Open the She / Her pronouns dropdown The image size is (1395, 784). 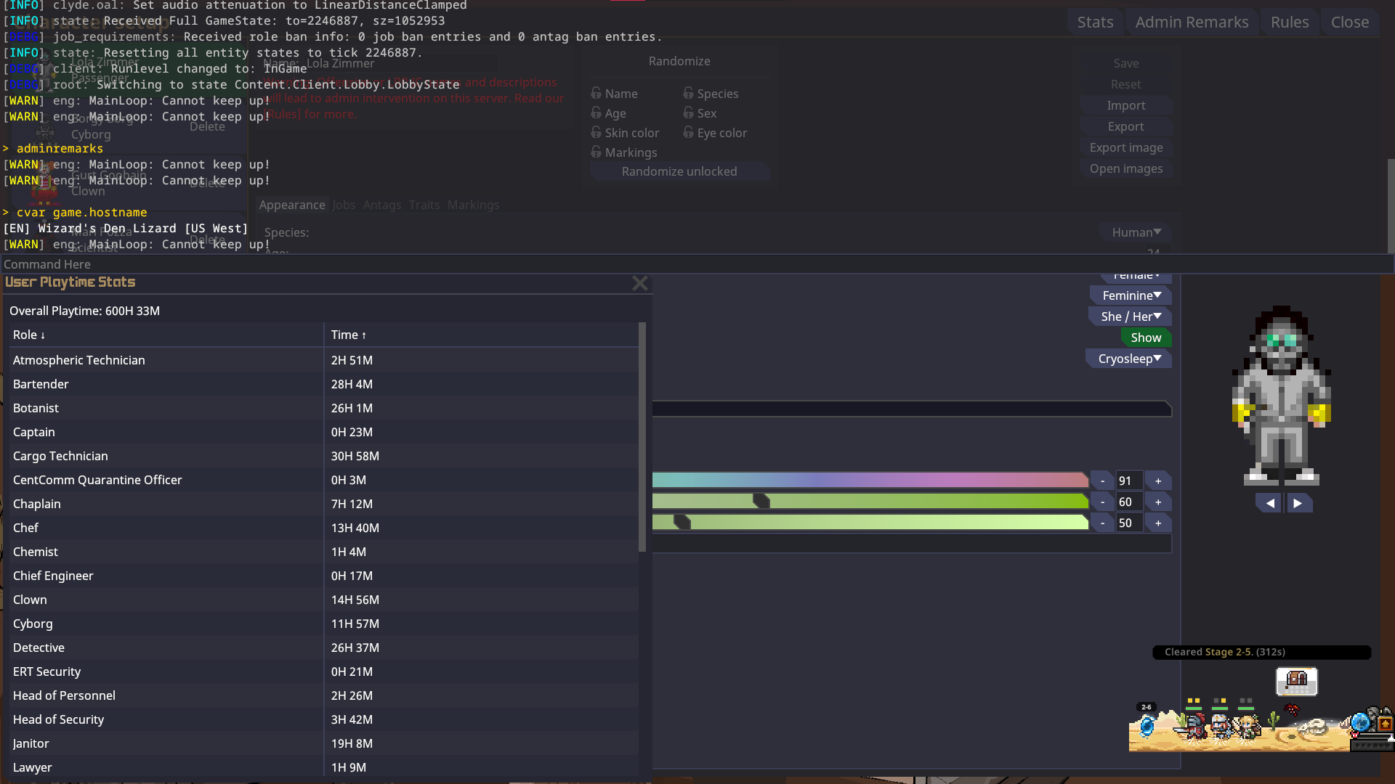[1130, 317]
